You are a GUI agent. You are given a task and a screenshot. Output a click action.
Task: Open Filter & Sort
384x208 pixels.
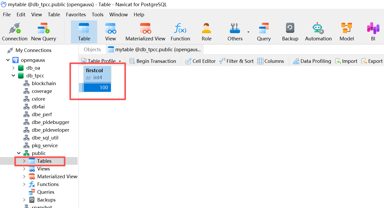pyautogui.click(x=236, y=61)
